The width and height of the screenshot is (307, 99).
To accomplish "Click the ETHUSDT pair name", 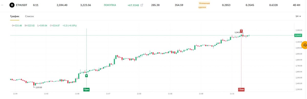I will pos(21,5).
